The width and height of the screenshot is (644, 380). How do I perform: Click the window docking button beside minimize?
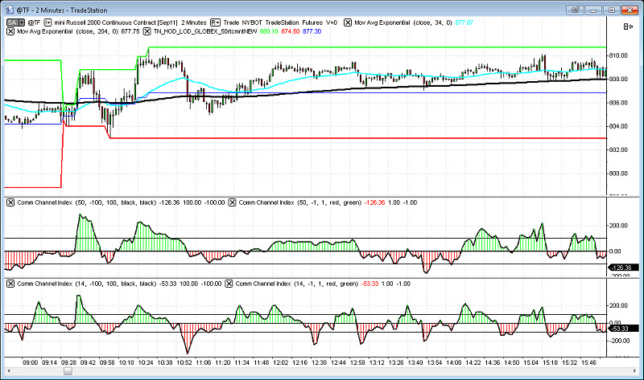point(575,10)
